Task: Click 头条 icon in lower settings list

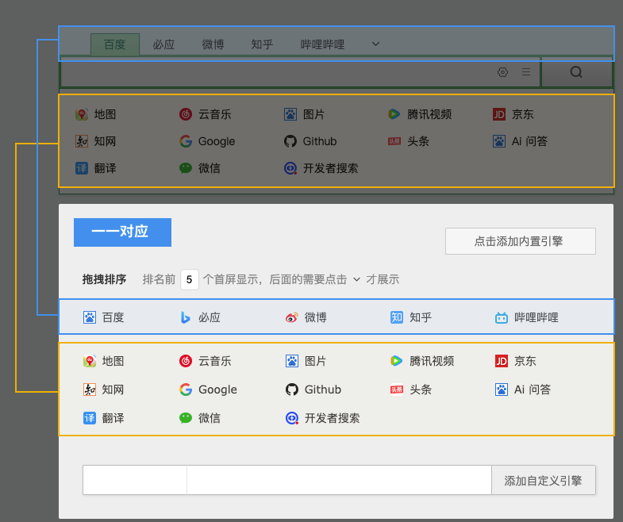Action: [x=397, y=390]
